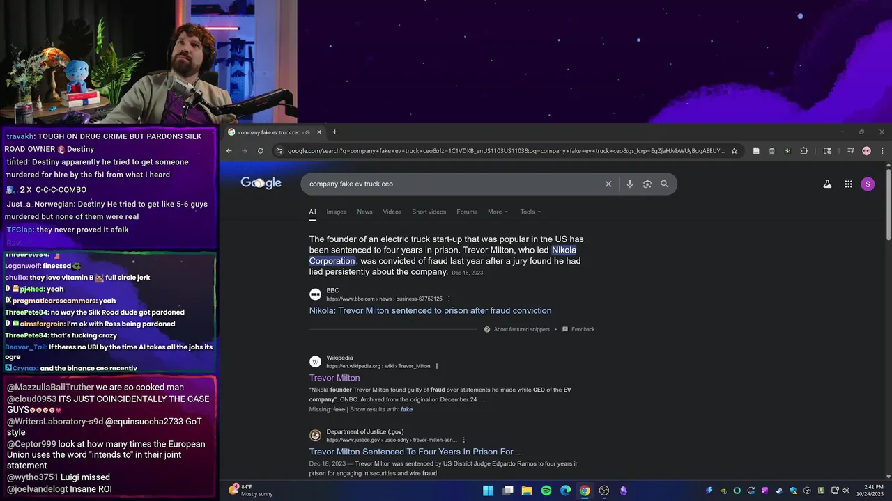Screen dimensions: 892x501
Task: Open 'Trevor Milton Sentenced To Four Years' link
Action: pyautogui.click(x=416, y=452)
